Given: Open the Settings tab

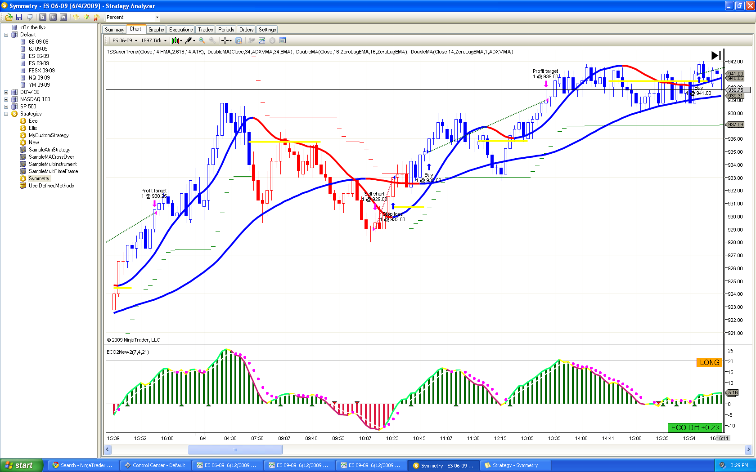Looking at the screenshot, I should (267, 30).
